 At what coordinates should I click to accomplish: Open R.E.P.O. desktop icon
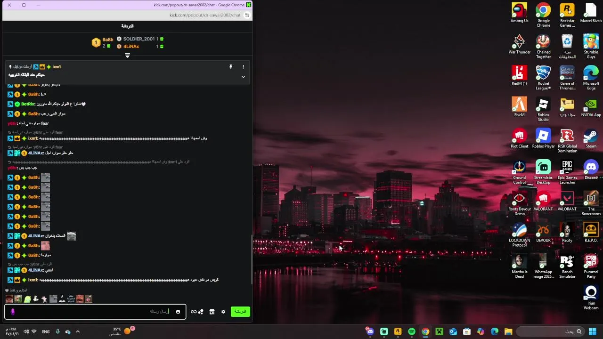tap(591, 234)
